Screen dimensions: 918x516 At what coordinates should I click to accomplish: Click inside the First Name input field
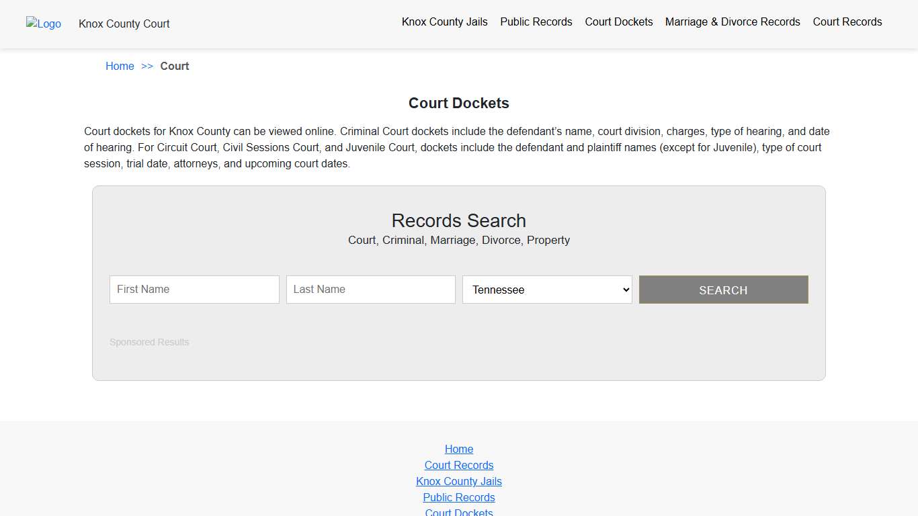[194, 290]
